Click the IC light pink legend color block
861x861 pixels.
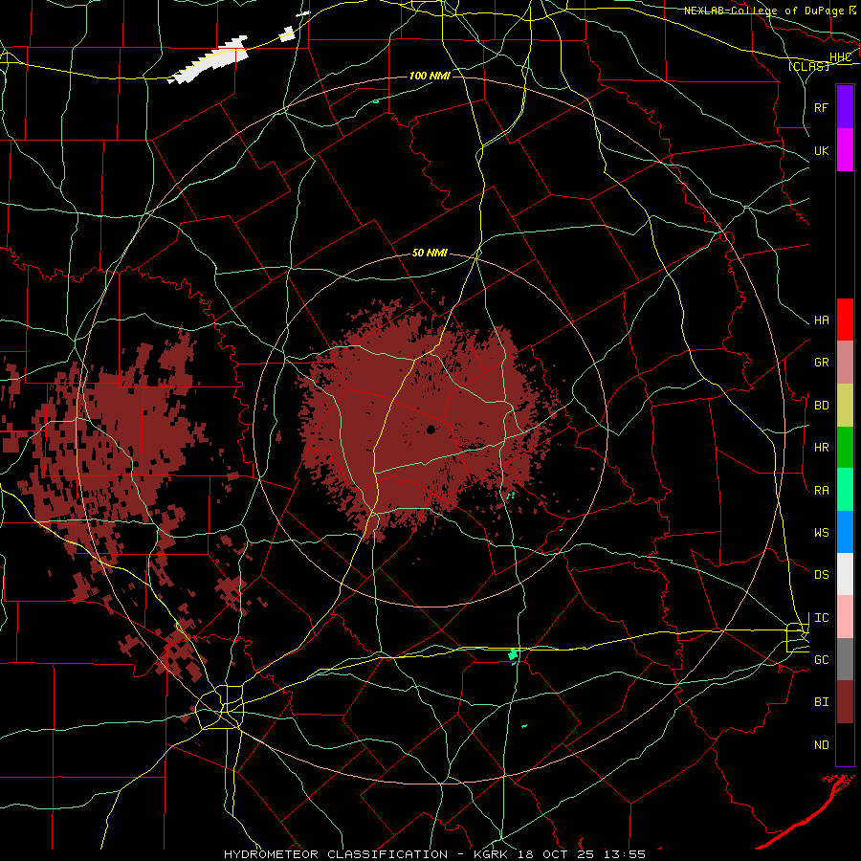[x=845, y=617]
